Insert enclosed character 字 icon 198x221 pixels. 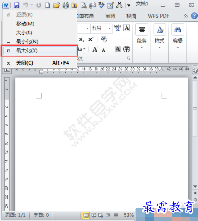126,49
